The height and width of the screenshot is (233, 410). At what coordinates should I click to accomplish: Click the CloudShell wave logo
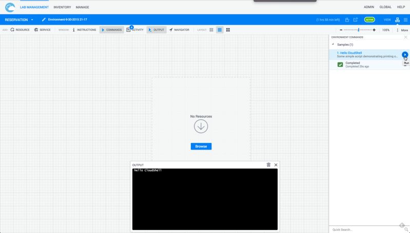pyautogui.click(x=10, y=7)
